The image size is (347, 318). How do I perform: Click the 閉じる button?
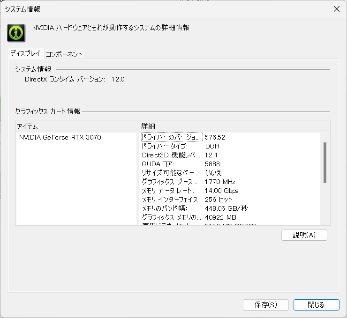(x=316, y=305)
